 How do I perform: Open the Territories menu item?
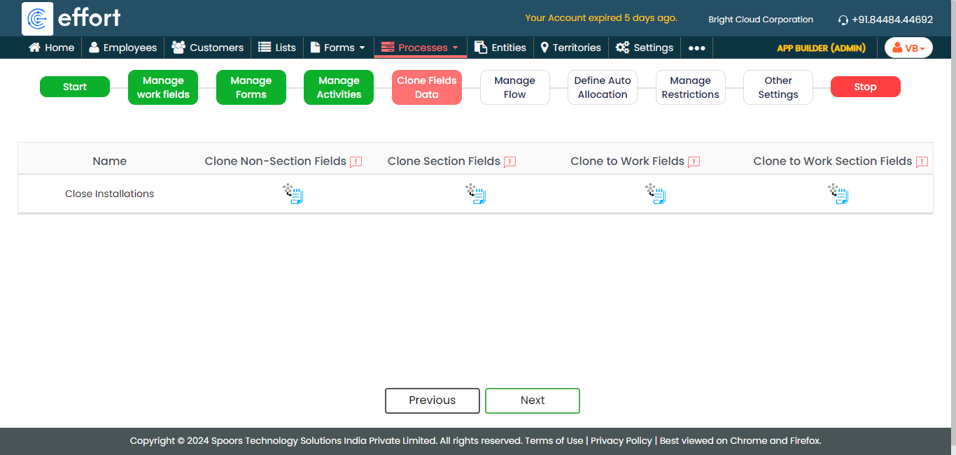tap(570, 48)
